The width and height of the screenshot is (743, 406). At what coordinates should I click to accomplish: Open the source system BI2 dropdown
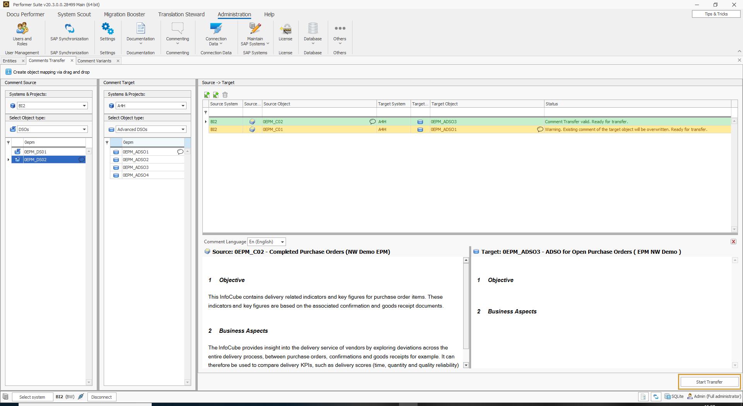tap(84, 106)
